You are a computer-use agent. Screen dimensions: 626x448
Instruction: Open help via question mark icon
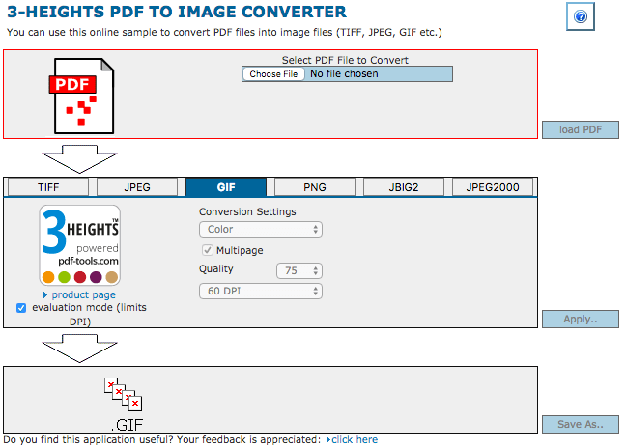(x=580, y=16)
